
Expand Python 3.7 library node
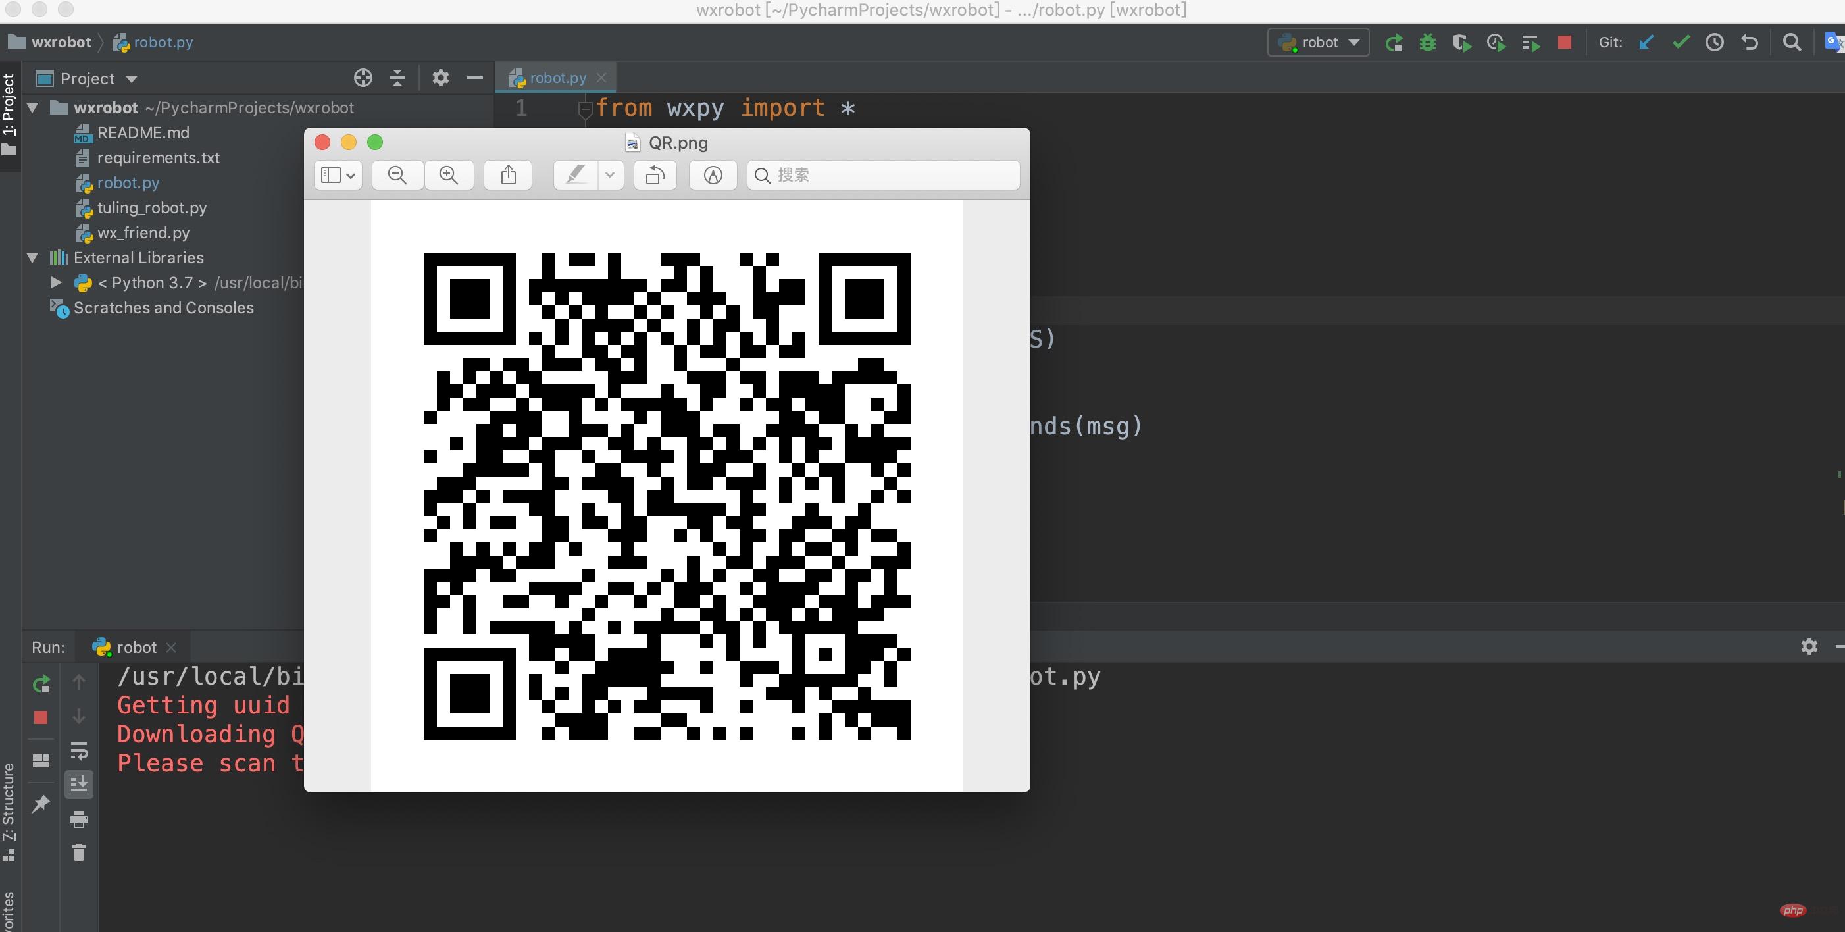point(56,283)
